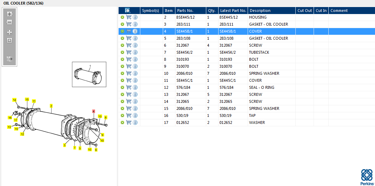The height and width of the screenshot is (186, 375).
Task: Zoom out of the oil cooler diagram
Action: (x=9, y=22)
